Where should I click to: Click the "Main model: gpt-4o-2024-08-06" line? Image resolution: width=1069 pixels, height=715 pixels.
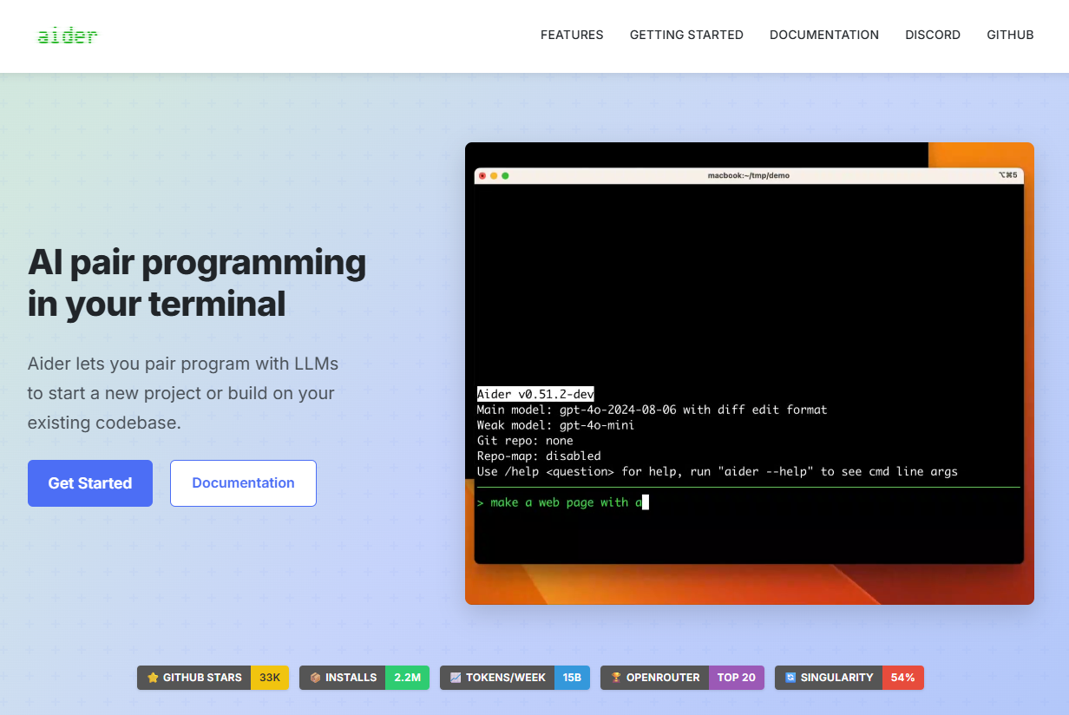(652, 410)
